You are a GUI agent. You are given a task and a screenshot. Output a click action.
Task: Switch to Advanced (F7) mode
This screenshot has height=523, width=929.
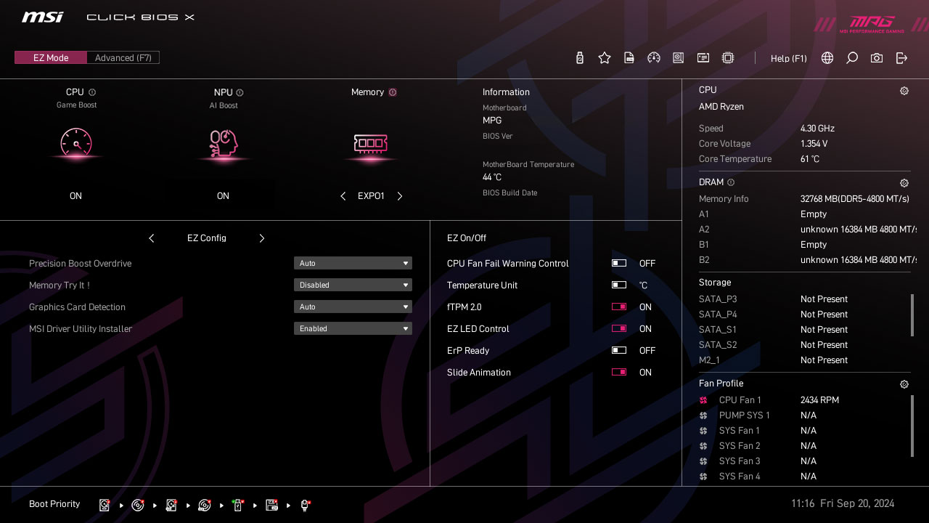123,57
